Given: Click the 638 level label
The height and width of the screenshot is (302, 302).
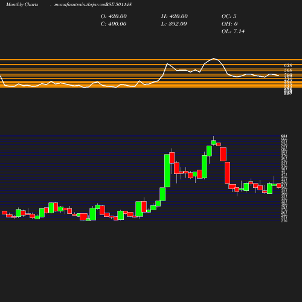Looking at the screenshot, I should [288, 65].
